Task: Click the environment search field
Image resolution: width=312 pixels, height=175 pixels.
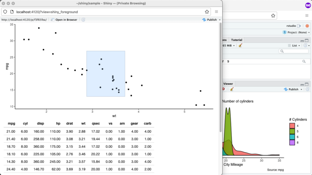Action: point(294,51)
